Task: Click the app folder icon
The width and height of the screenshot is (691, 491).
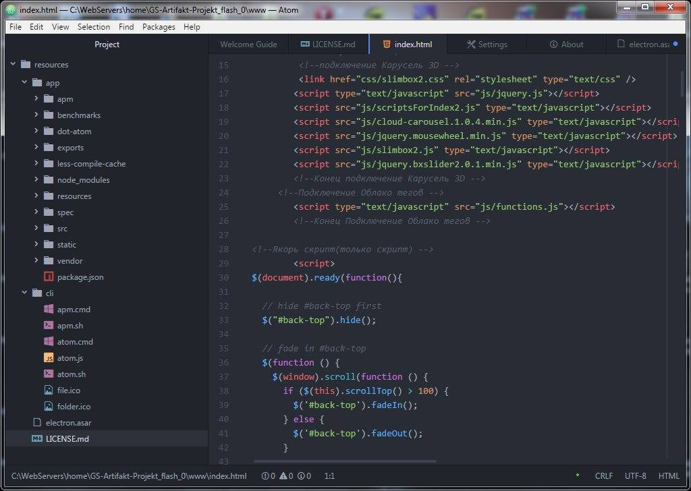Action: click(37, 83)
